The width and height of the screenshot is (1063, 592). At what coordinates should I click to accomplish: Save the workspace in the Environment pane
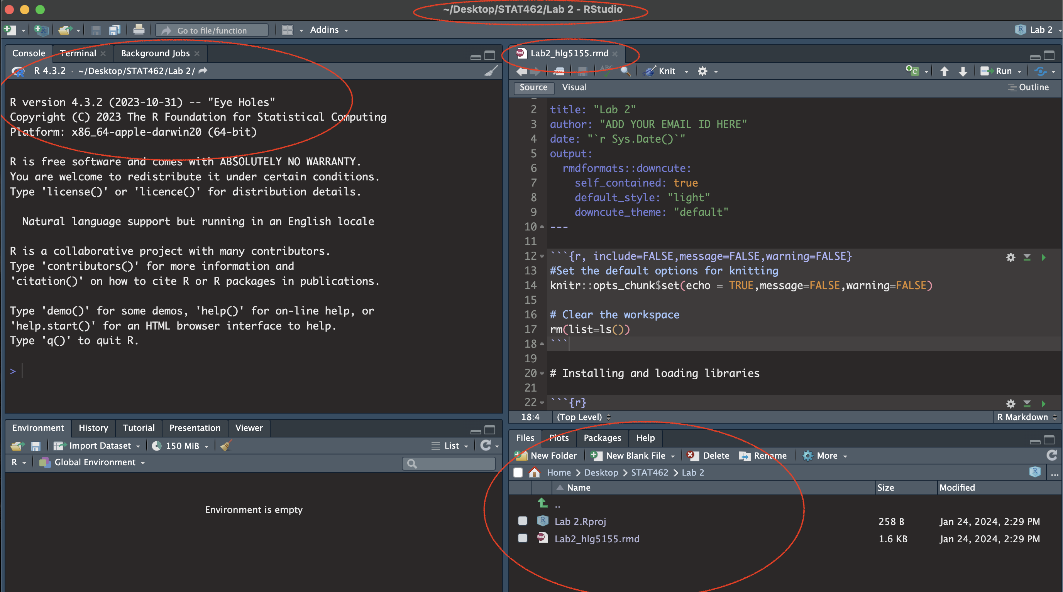pos(36,446)
